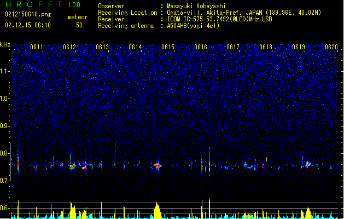
Task: Click the Receiving antenna label
Action: click(126, 26)
